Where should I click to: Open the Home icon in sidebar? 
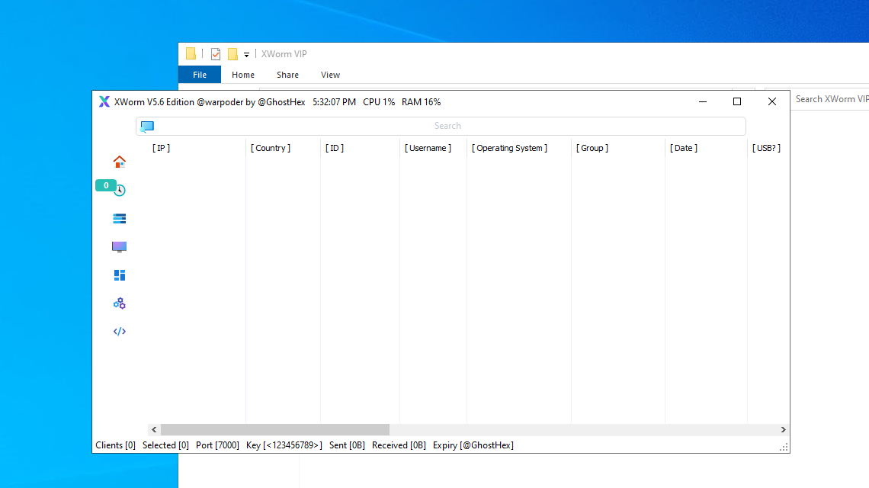click(x=119, y=162)
